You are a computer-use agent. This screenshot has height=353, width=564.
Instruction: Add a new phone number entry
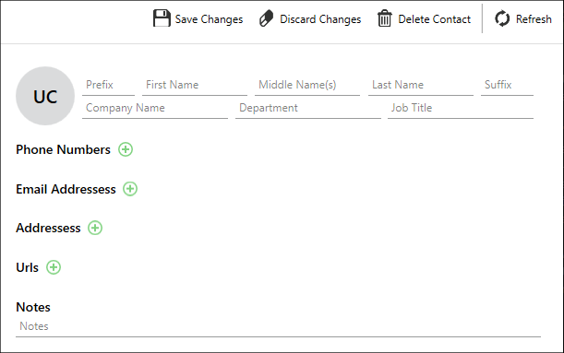click(x=126, y=149)
